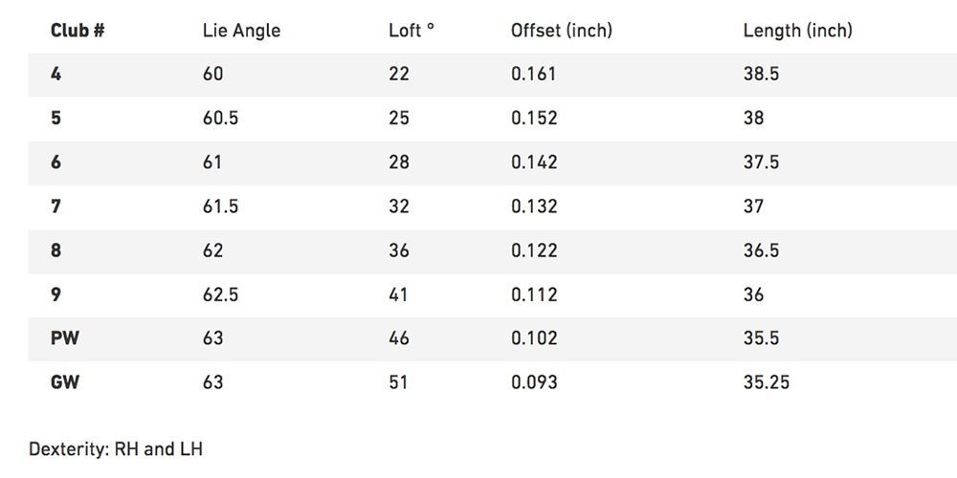Click lie angle value 60.5
Screen dimensions: 957x478
tap(220, 119)
